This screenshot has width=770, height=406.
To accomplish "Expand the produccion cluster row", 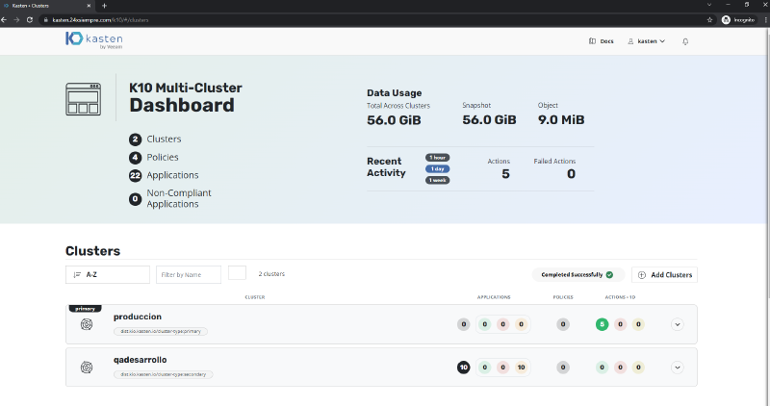I will coord(678,324).
